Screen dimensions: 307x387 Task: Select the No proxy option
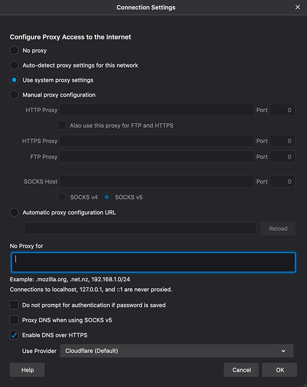click(14, 50)
